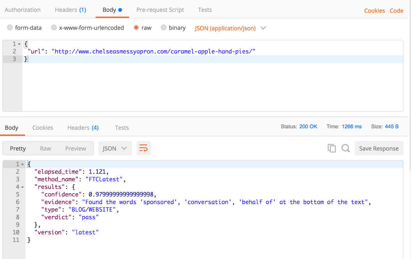Click the 445 B size value
This screenshot has width=411, height=259.
[x=392, y=127]
